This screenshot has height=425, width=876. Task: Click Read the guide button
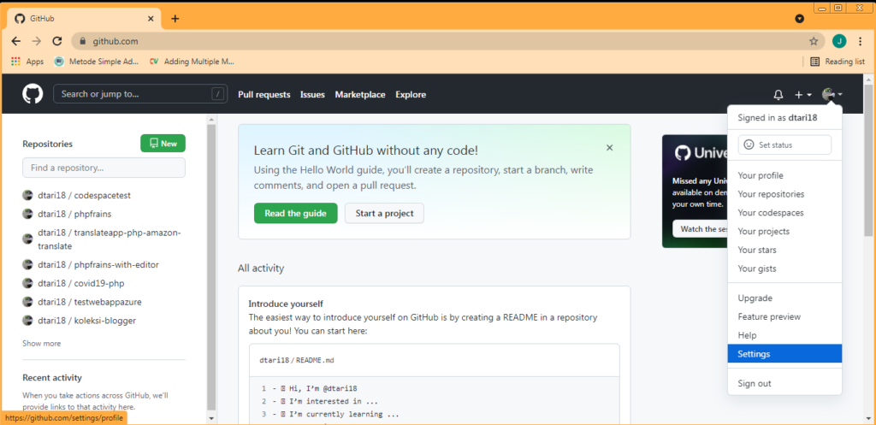pos(295,213)
